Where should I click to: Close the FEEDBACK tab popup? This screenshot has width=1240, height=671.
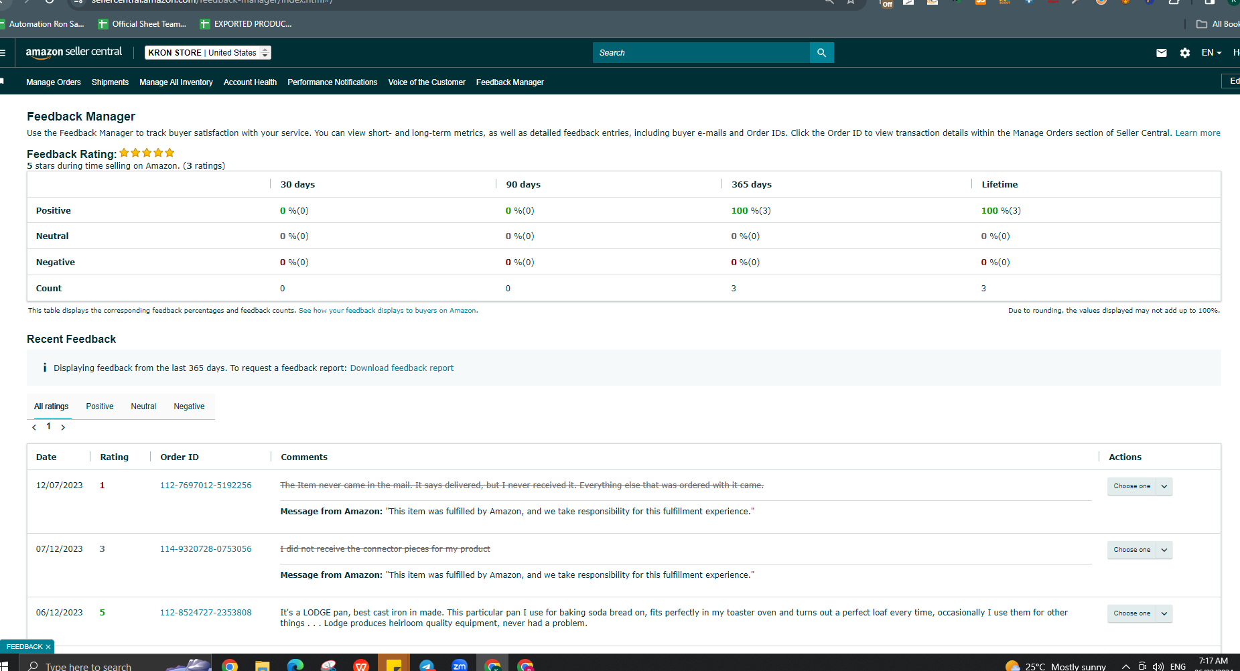(x=48, y=647)
